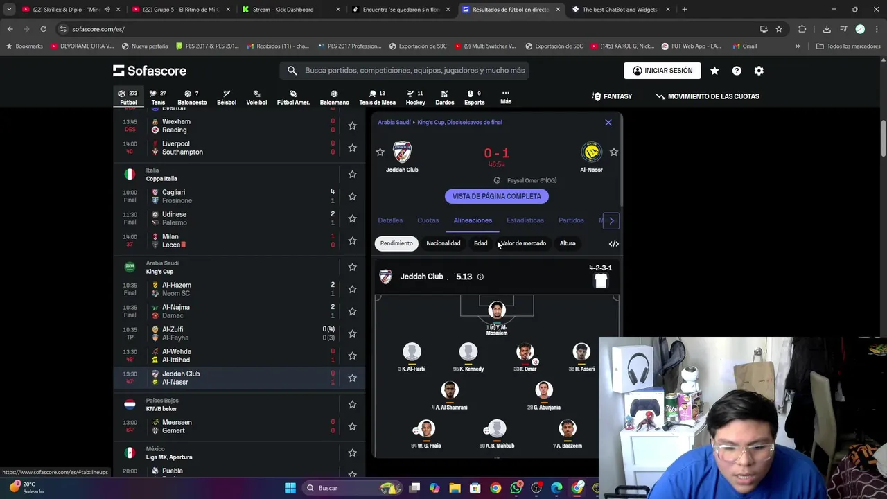Open the Fútbol Amer. category

(293, 97)
